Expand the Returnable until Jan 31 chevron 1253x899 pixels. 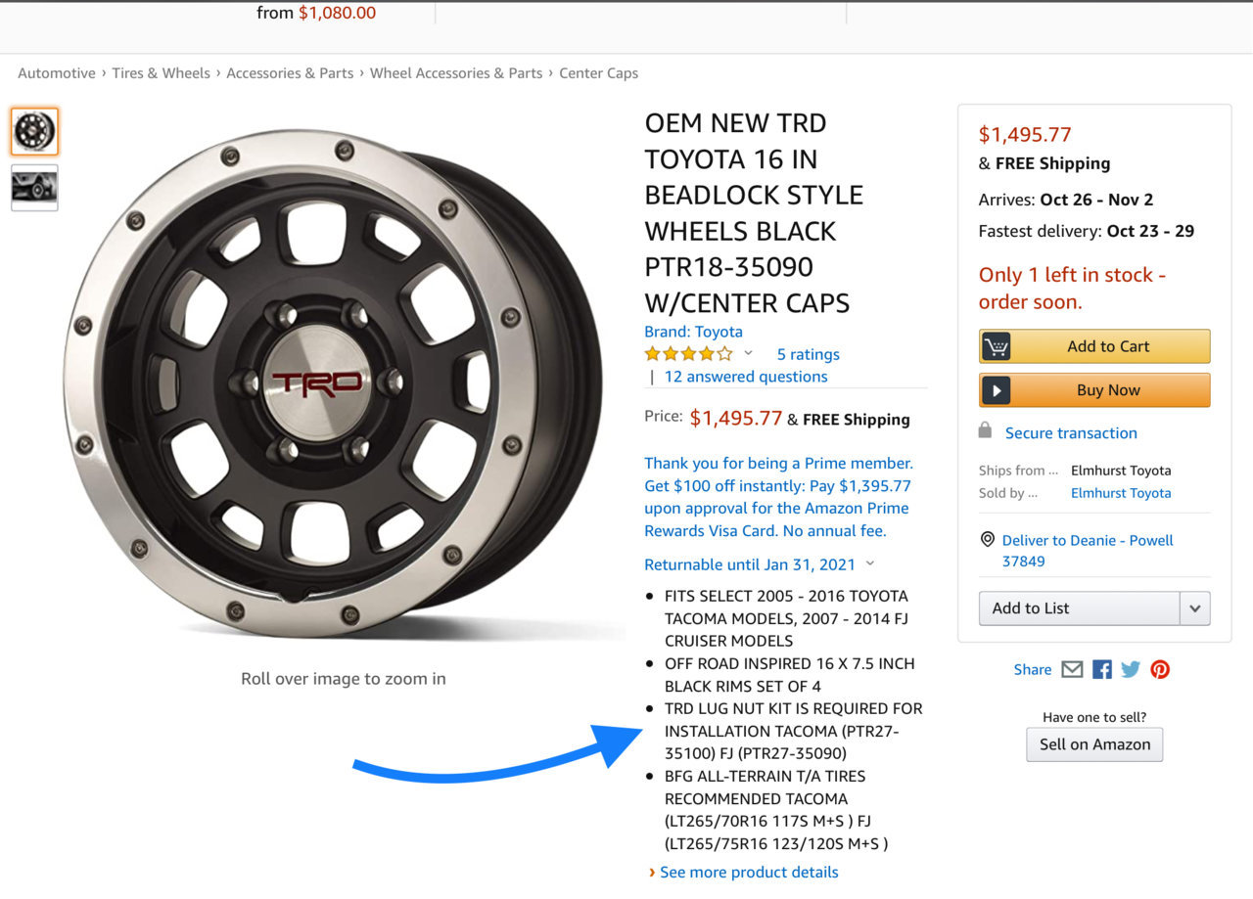pyautogui.click(x=870, y=563)
